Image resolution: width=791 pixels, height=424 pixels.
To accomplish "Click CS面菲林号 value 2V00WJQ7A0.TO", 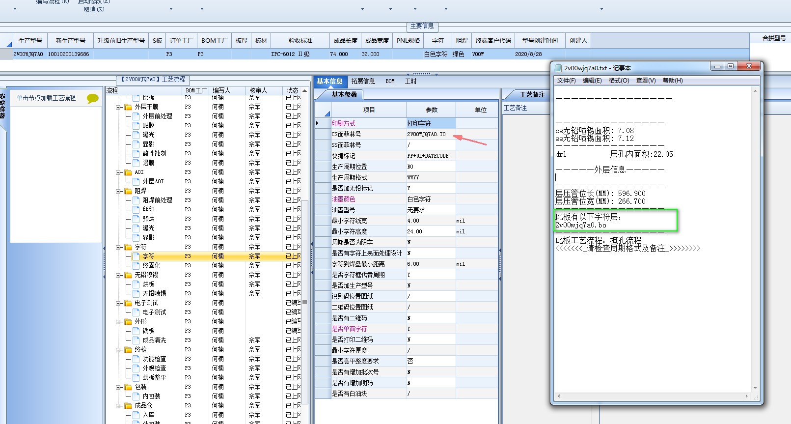I will pyautogui.click(x=431, y=134).
